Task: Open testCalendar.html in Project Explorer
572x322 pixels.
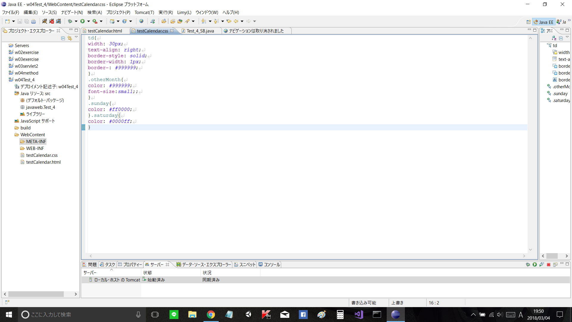Action: [43, 162]
